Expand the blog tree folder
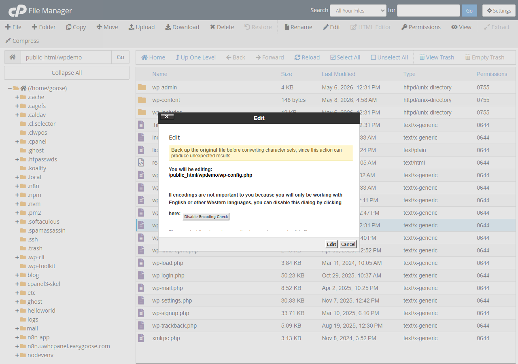This screenshot has width=518, height=364. point(17,275)
